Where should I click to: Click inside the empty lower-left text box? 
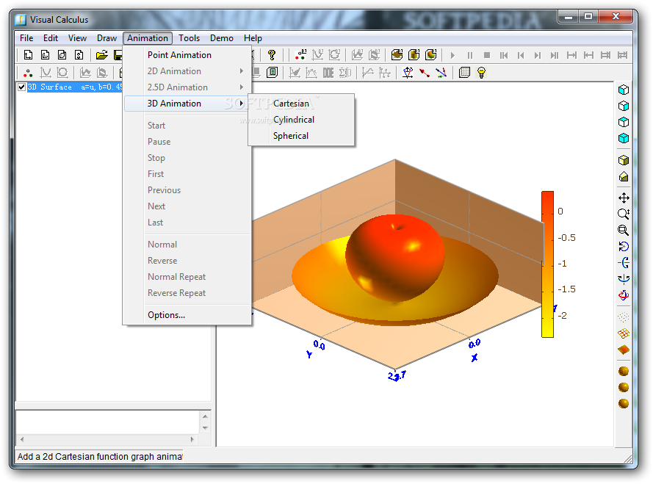coord(107,422)
